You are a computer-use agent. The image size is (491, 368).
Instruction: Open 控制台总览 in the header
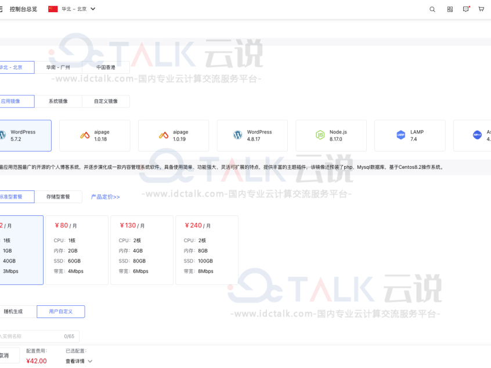pos(23,9)
